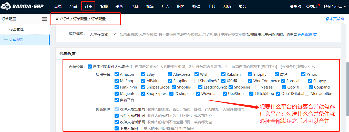Viewport: 349px width, 132px height.
Task: Click the help question mark icon
Action: [x=292, y=6]
